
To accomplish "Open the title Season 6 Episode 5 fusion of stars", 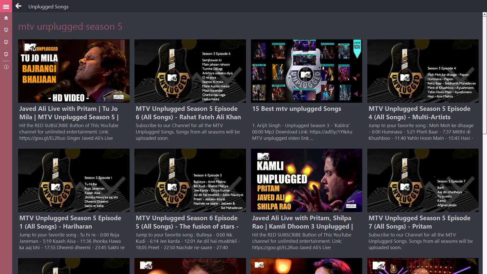I will pos(187,222).
